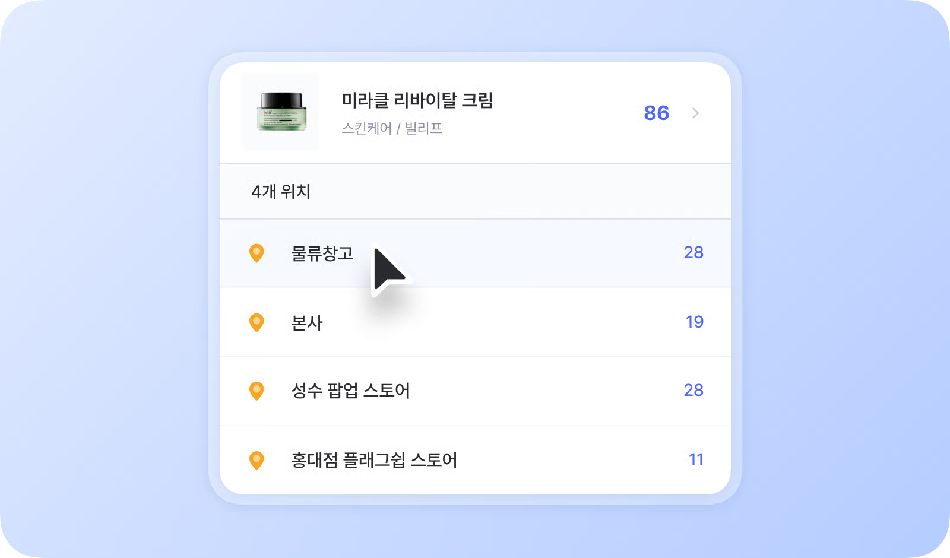Click the total stock count 86
The image size is (950, 558).
click(656, 113)
